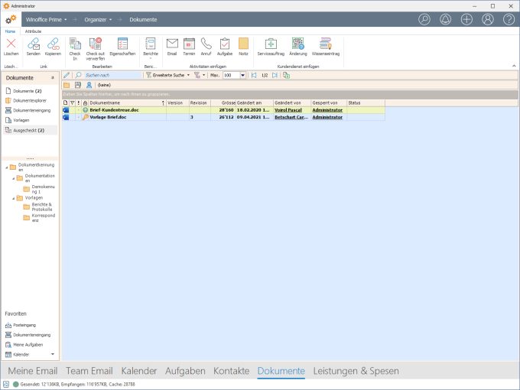Switch to the Attribute ribbon tab
The width and height of the screenshot is (520, 390).
coord(34,31)
